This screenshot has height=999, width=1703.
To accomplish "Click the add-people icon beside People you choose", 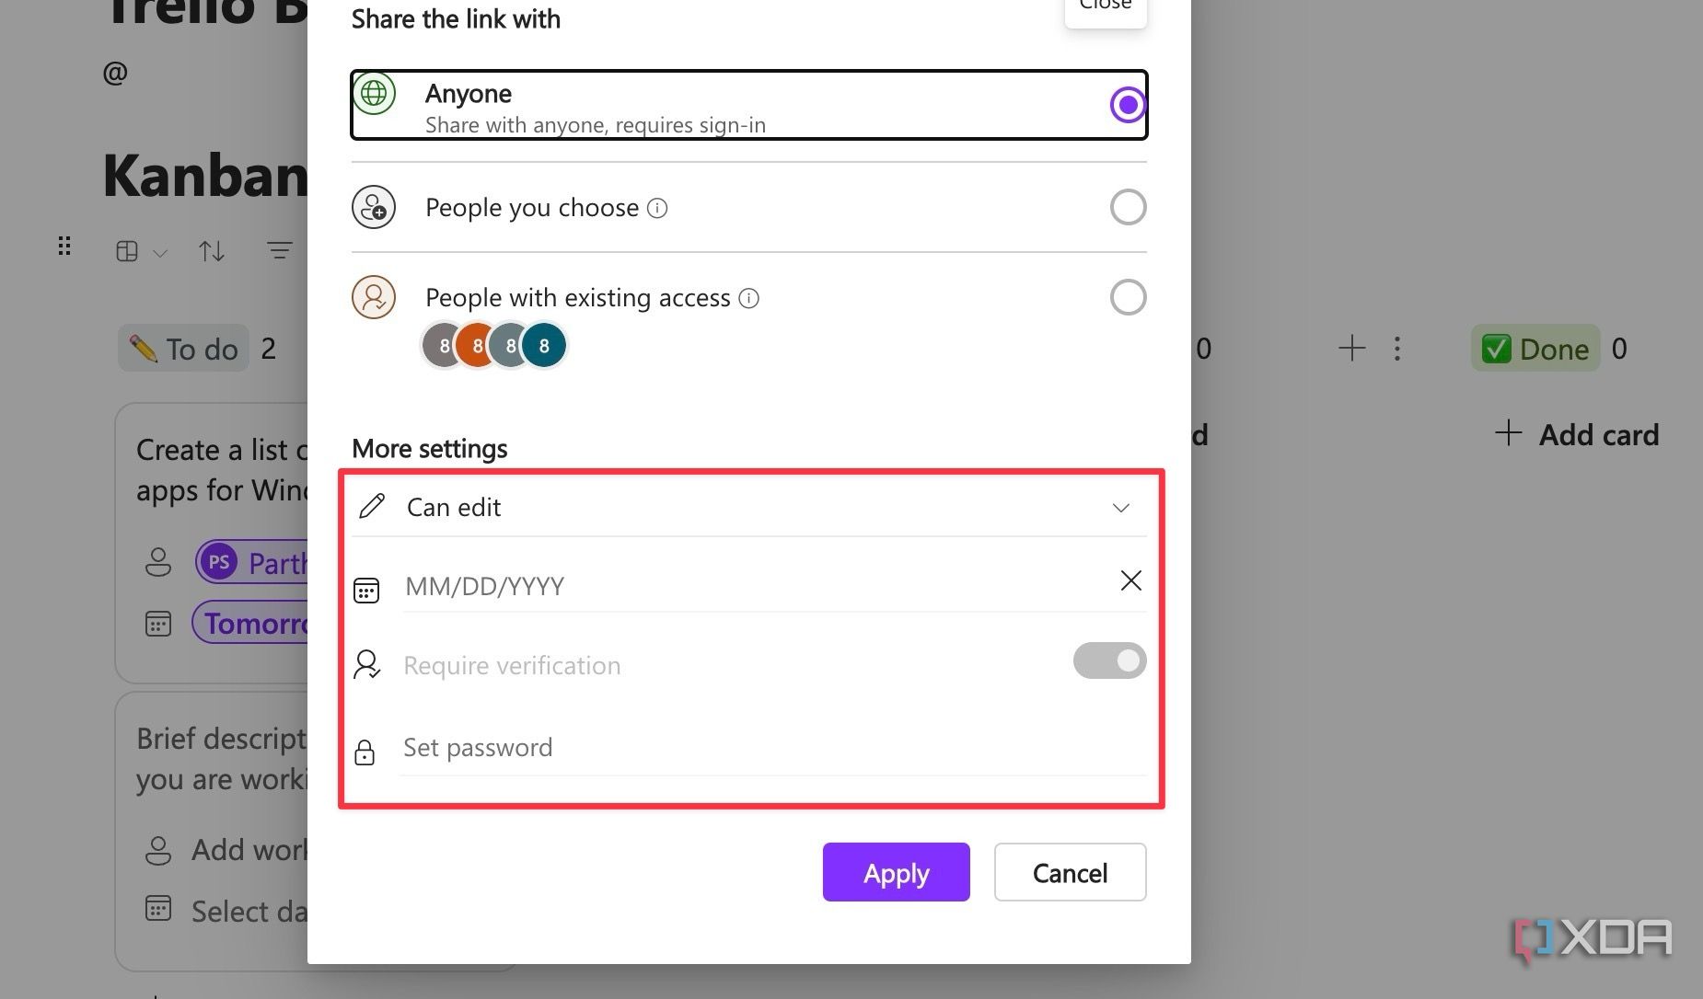I will pyautogui.click(x=374, y=207).
